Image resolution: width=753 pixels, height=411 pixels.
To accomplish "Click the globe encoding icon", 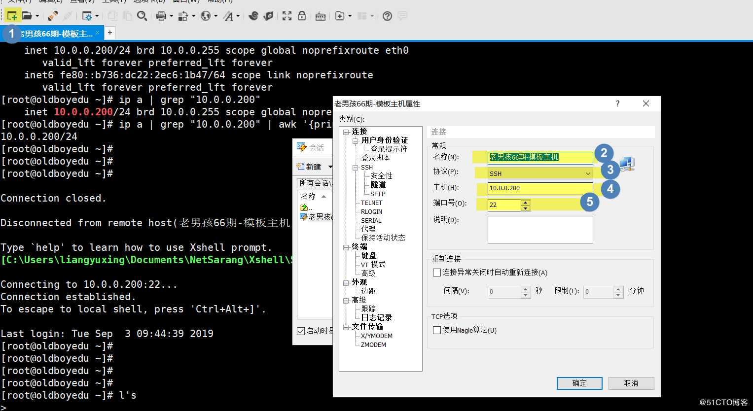I will pos(206,16).
